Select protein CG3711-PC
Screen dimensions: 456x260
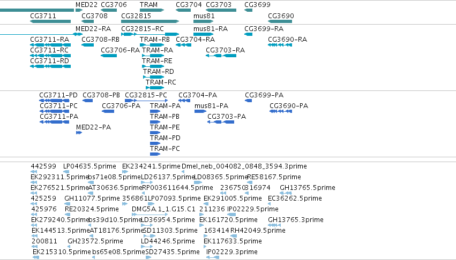coord(59,106)
